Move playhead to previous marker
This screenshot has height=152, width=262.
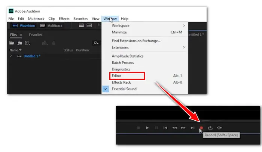click(x=165, y=128)
